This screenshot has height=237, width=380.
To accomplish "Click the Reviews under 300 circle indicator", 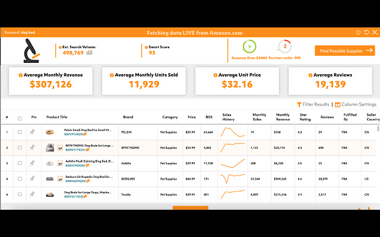I will coord(285,46).
